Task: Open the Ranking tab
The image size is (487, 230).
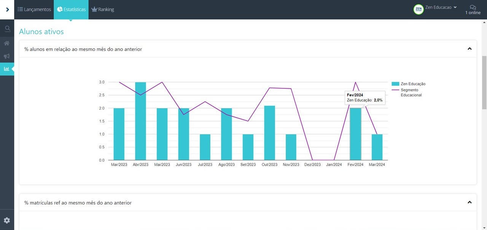Action: (x=103, y=10)
